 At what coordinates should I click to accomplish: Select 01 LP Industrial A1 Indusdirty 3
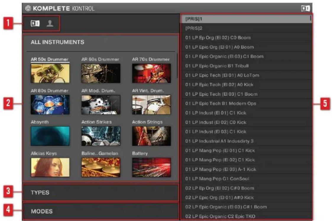[246, 141]
